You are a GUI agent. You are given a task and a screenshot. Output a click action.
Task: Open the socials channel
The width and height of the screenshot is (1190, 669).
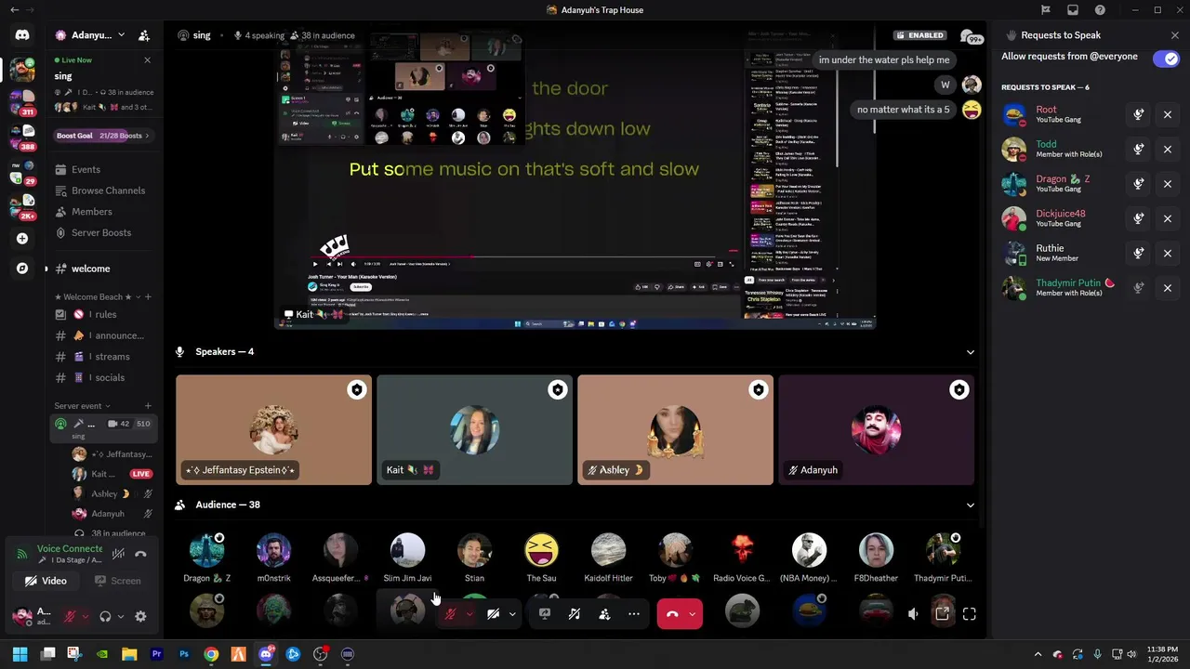click(x=103, y=378)
